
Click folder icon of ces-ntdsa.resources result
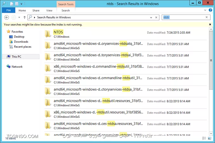[48, 126]
